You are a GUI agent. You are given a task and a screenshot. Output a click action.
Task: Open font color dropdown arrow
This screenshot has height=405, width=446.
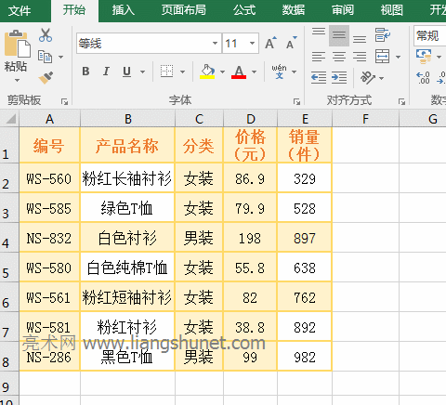254,72
